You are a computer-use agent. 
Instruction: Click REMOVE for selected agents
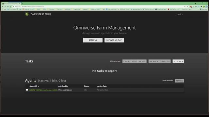click(x=179, y=81)
